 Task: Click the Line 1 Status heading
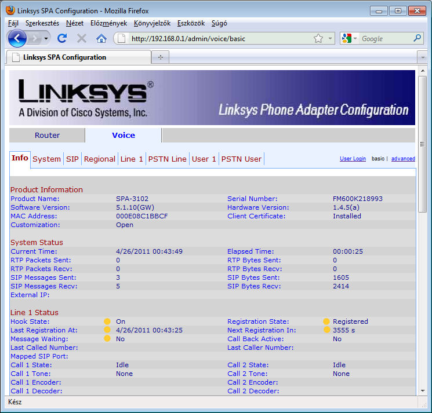click(34, 313)
